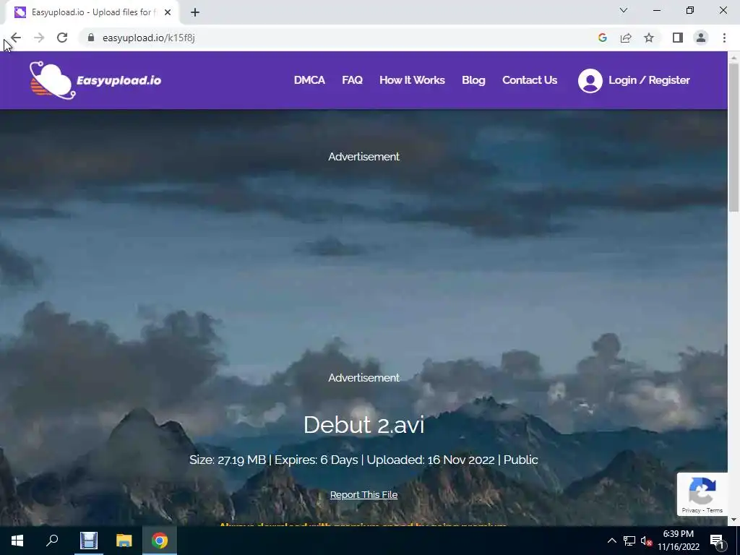Show hidden system tray icons
Image resolution: width=740 pixels, height=555 pixels.
611,541
